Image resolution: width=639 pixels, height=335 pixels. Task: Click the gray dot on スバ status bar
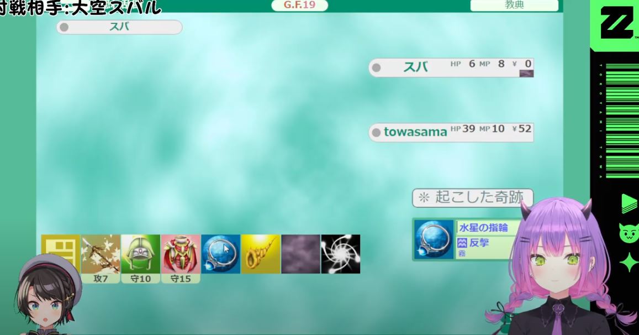point(377,68)
